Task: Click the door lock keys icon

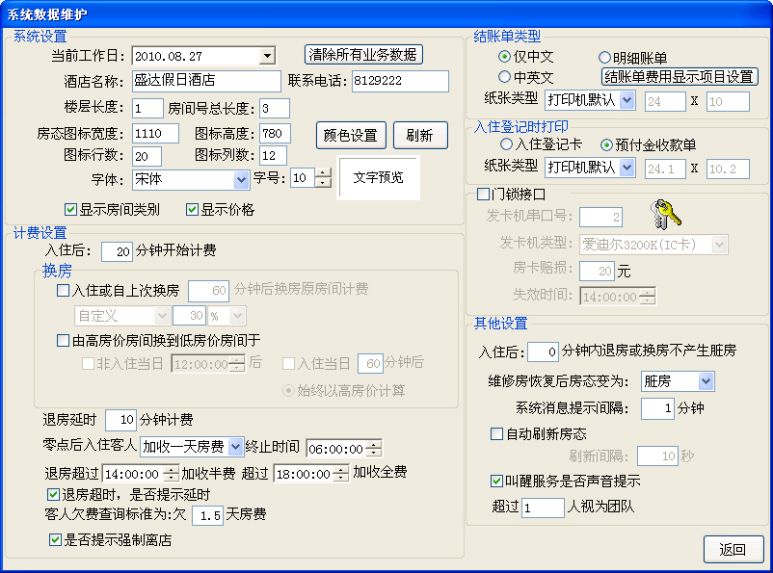Action: 665,215
